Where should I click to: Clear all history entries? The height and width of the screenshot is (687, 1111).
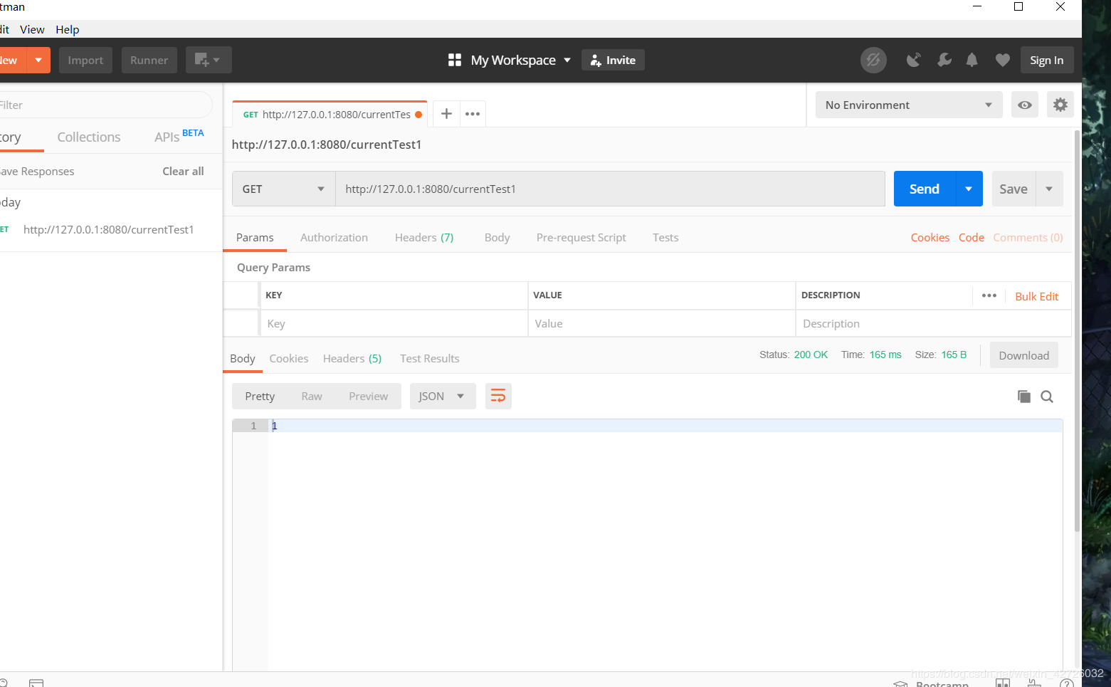(x=183, y=171)
